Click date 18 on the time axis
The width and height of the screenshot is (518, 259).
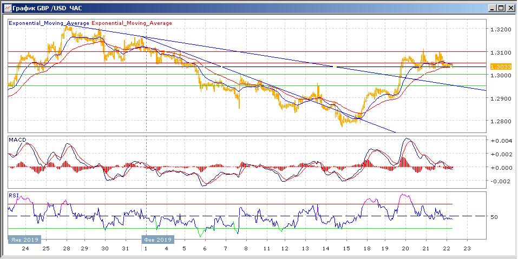(367, 249)
